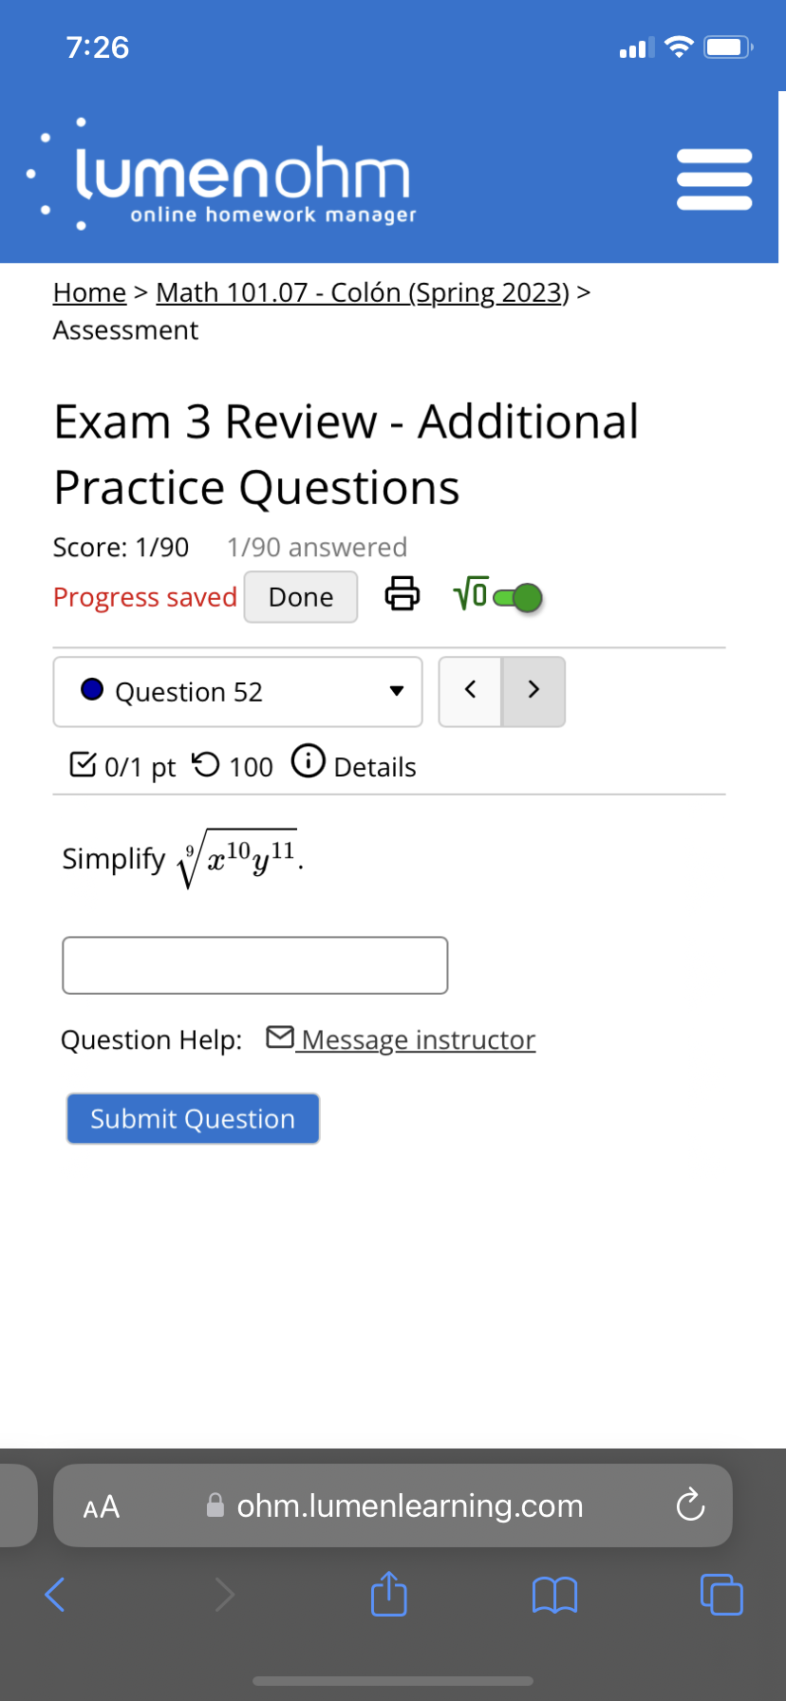Click the print assessment icon
This screenshot has height=1701, width=786.
point(402,594)
